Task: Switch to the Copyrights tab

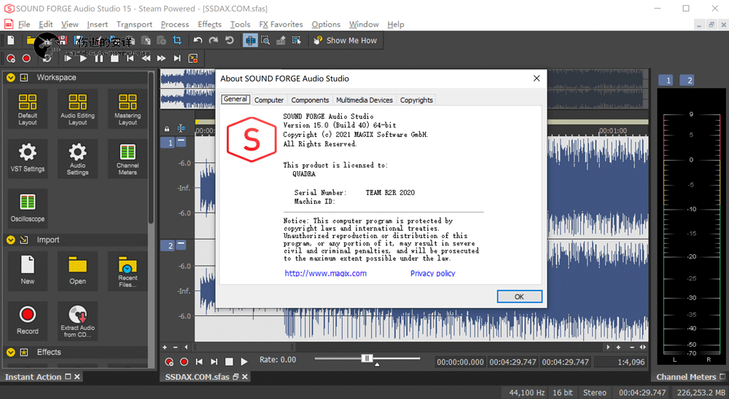Action: point(416,100)
